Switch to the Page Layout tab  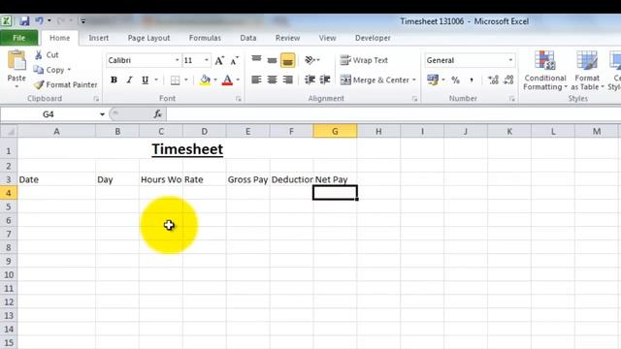[x=148, y=38]
